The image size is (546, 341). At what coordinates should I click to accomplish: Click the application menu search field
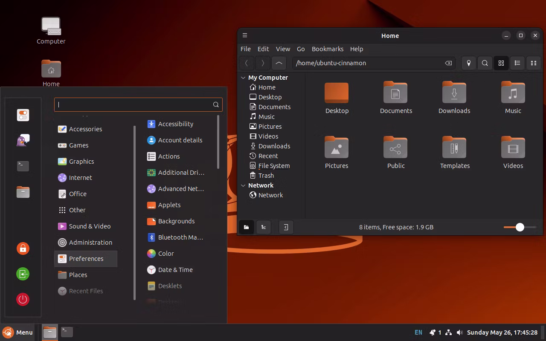pyautogui.click(x=138, y=104)
